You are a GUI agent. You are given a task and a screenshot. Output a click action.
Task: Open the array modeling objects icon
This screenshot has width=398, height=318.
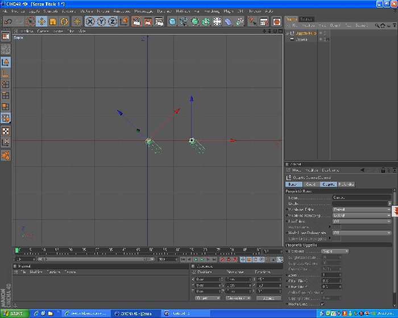(206, 22)
